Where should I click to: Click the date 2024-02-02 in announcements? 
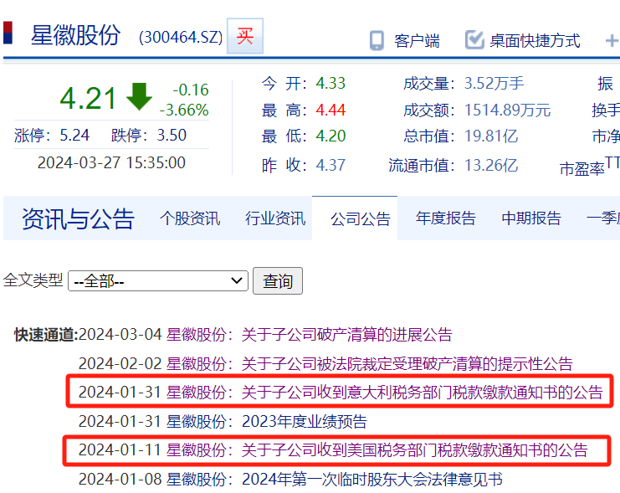(x=120, y=363)
